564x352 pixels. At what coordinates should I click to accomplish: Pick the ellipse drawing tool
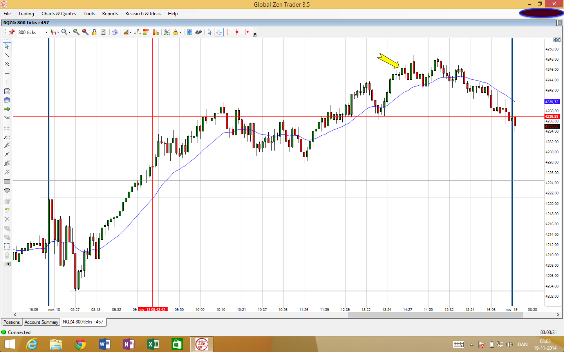click(7, 190)
